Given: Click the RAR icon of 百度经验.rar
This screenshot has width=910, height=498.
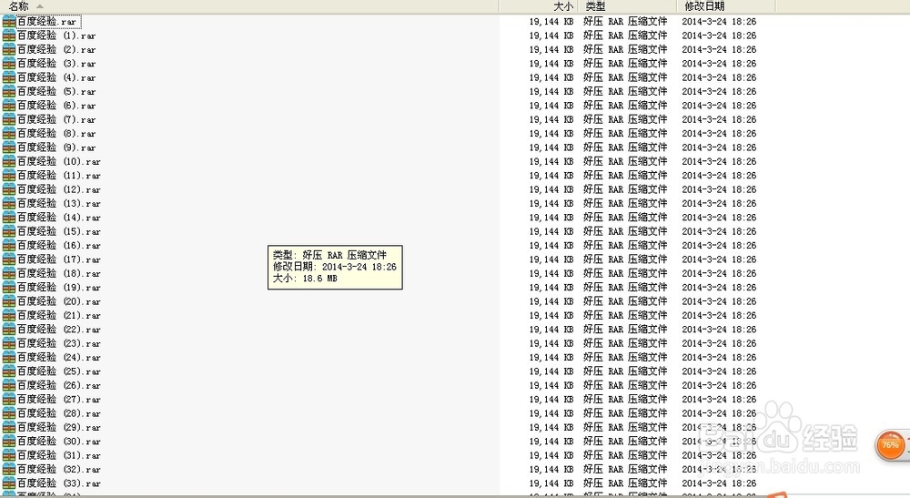Looking at the screenshot, I should pyautogui.click(x=9, y=22).
